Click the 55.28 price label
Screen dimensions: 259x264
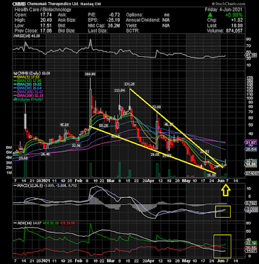click(103, 126)
